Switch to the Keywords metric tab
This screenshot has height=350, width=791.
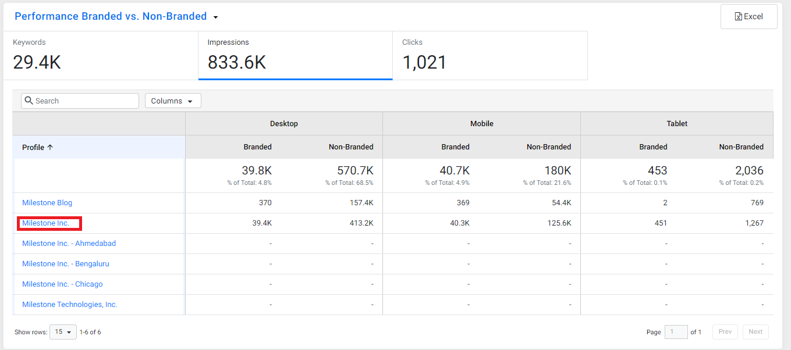101,55
